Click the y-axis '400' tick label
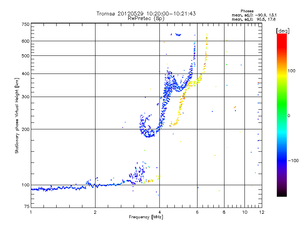Image resolution: width=308 pixels, height=231 pixels. coord(25,74)
